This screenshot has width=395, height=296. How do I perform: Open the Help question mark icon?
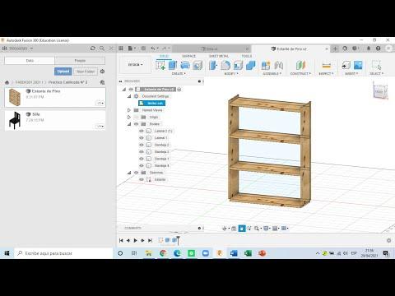pyautogui.click(x=379, y=49)
